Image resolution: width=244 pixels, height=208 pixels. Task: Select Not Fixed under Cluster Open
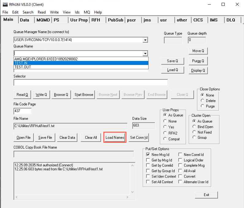(x=202, y=132)
